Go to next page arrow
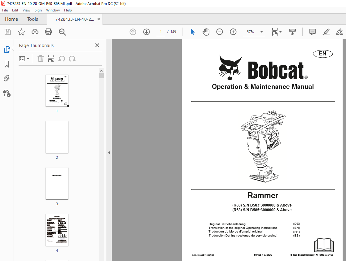 point(147,32)
